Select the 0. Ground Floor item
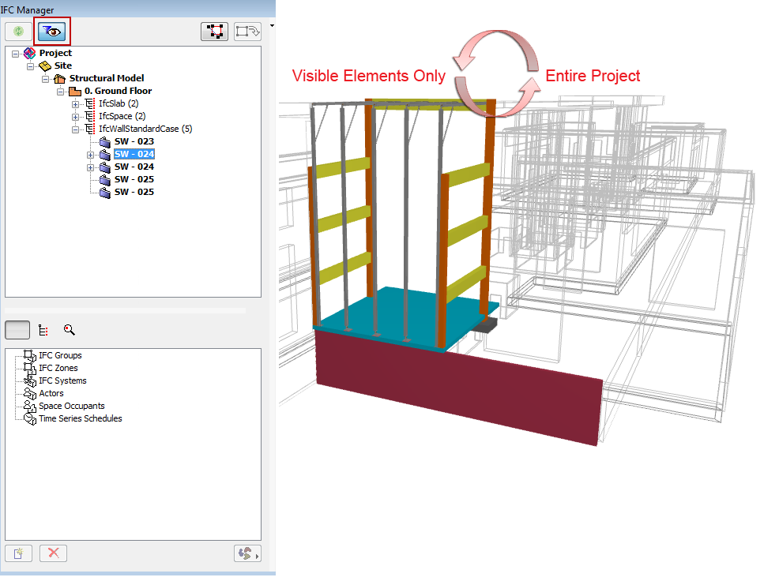The image size is (764, 581). (x=118, y=91)
